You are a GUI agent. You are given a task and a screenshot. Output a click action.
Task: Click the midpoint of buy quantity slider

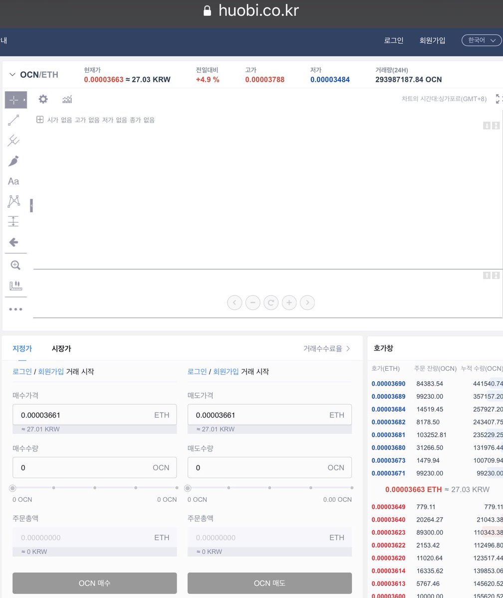[95, 488]
